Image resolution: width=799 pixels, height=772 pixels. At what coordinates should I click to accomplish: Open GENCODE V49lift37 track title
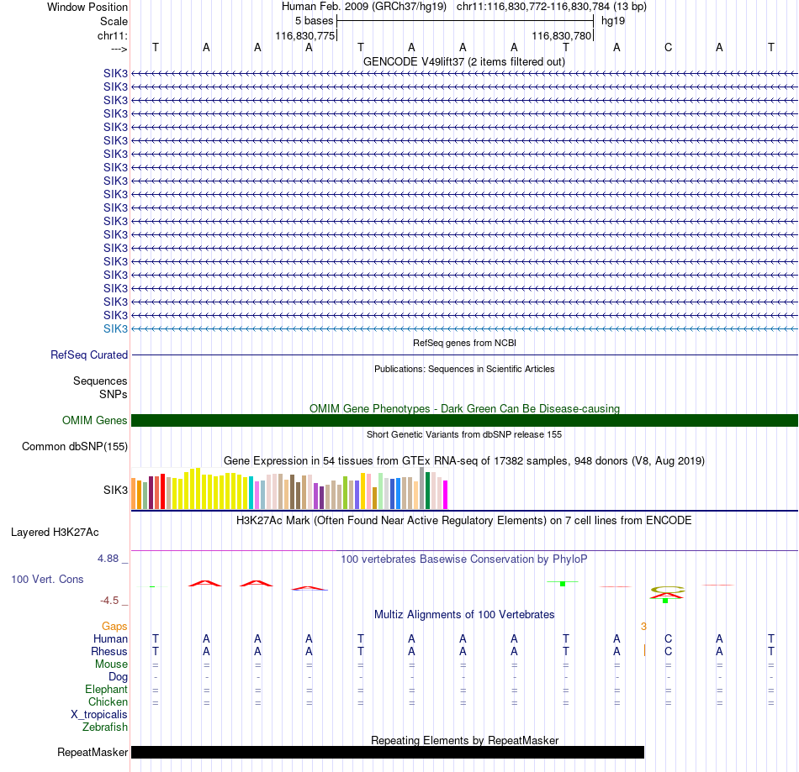pyautogui.click(x=464, y=61)
